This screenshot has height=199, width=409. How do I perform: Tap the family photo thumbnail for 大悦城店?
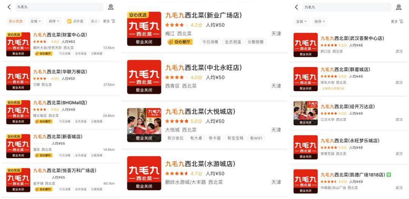click(144, 125)
